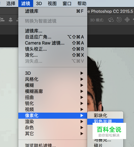This screenshot has height=147, width=134.
Task: Click the align left edges icon
Action: tap(2, 20)
